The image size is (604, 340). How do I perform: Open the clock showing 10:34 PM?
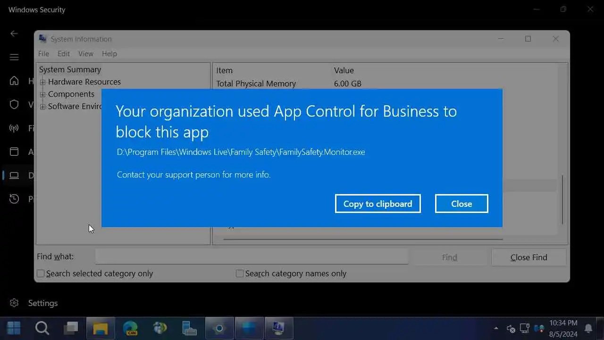point(563,328)
